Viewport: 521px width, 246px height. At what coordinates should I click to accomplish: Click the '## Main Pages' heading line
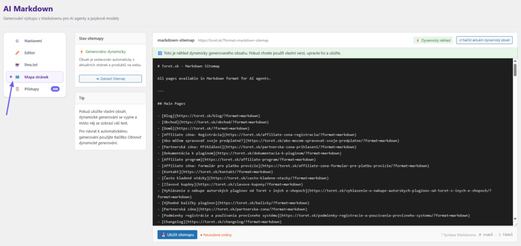(x=171, y=104)
